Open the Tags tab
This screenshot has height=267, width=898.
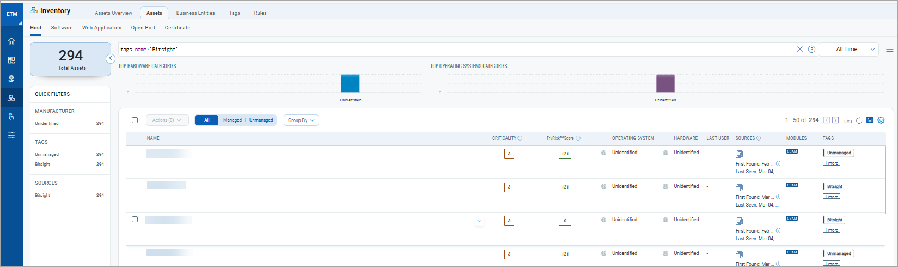235,13
